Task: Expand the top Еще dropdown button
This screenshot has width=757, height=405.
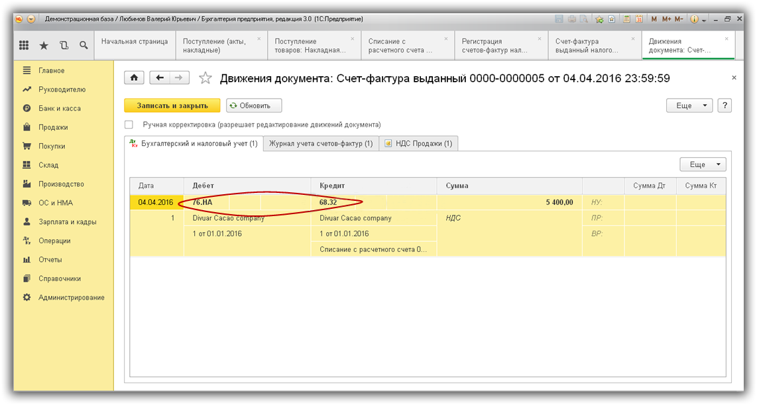Action: [689, 105]
